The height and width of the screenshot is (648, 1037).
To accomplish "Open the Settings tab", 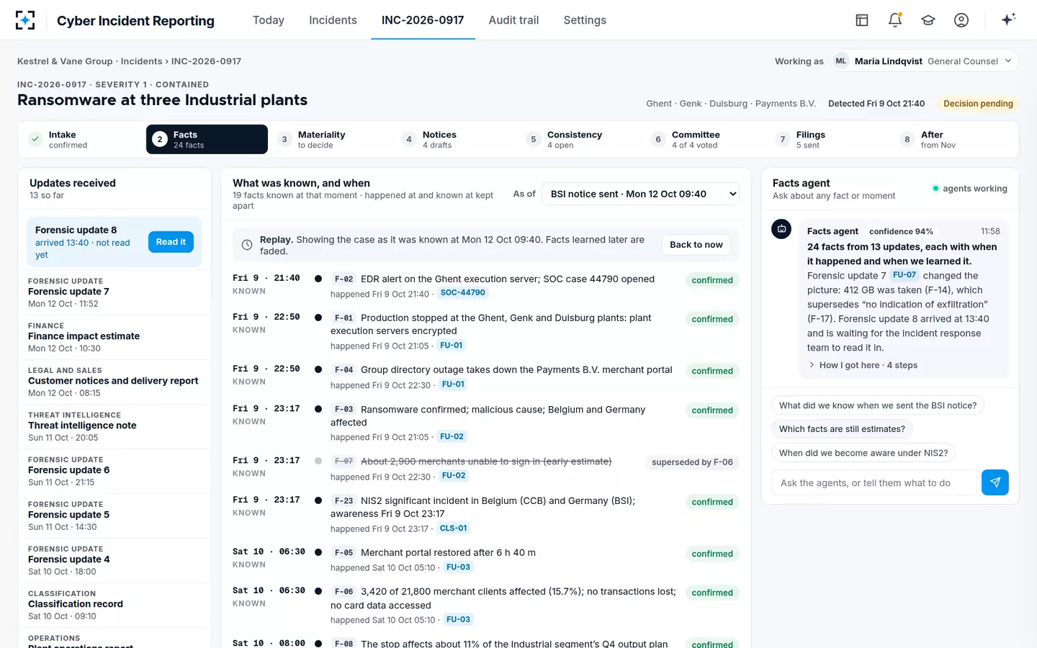I will 585,20.
